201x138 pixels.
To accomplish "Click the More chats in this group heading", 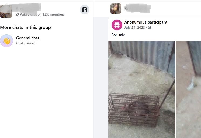I will [25, 27].
